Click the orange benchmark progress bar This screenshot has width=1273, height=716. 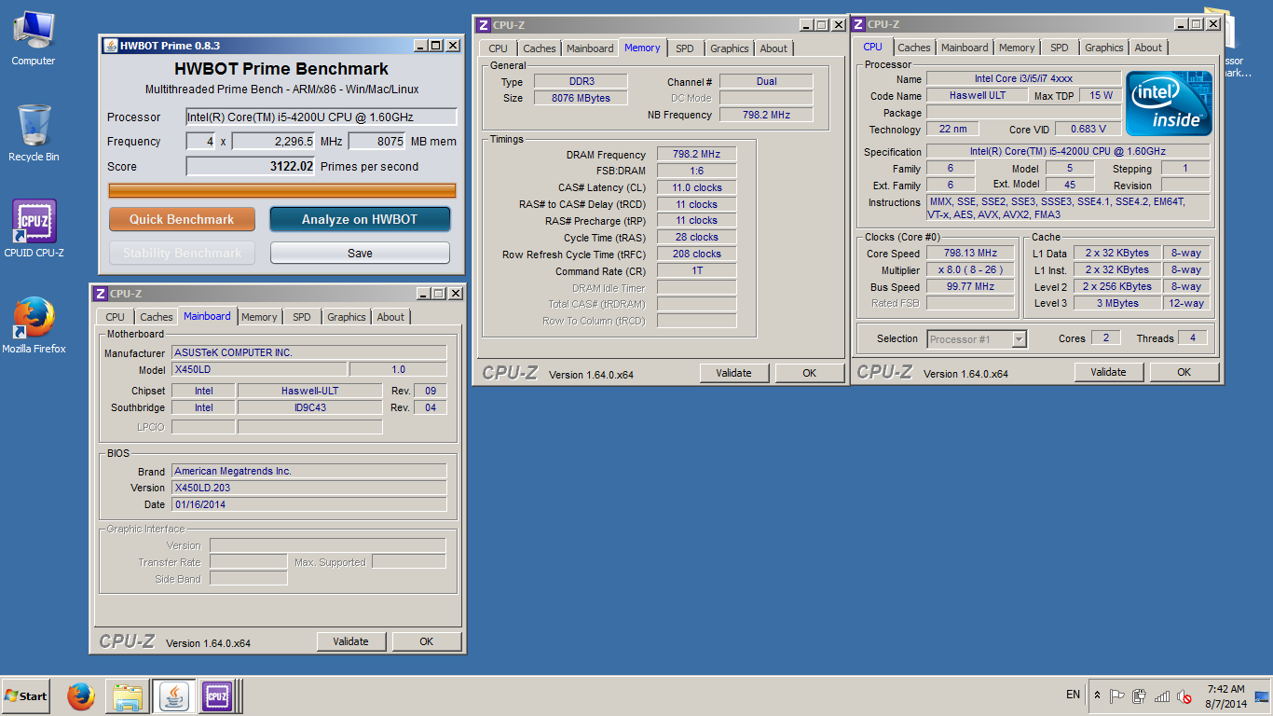coord(282,190)
